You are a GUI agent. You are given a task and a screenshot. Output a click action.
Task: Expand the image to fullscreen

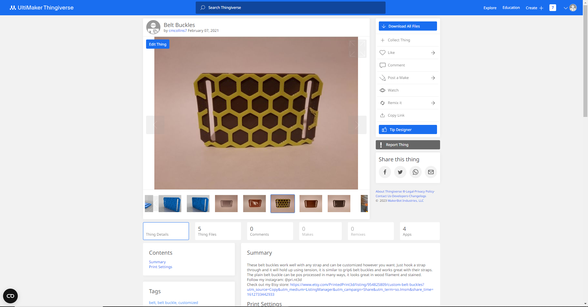tap(357, 49)
